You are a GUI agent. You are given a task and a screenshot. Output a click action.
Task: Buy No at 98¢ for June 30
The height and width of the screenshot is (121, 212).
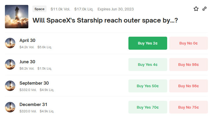189,65
